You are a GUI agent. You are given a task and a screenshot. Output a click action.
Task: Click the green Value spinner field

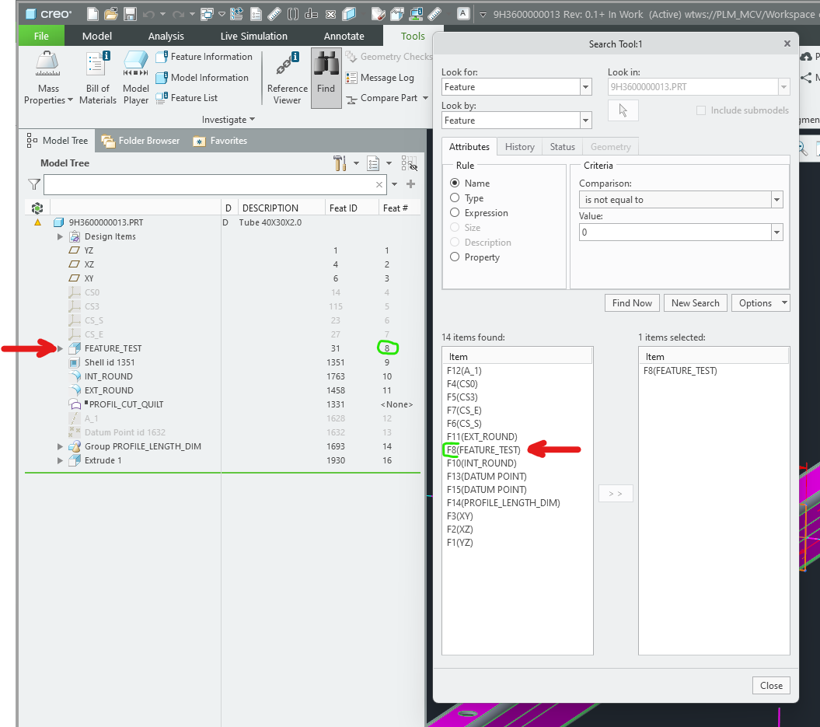[x=675, y=232]
